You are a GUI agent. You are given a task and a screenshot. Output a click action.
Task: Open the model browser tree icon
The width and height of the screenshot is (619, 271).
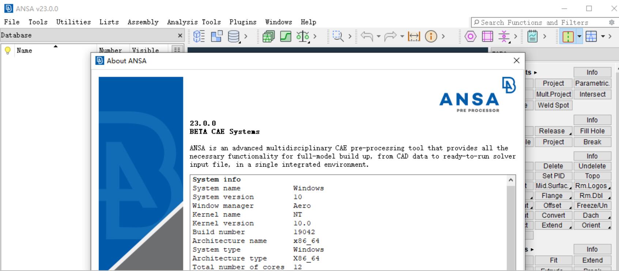(x=199, y=36)
